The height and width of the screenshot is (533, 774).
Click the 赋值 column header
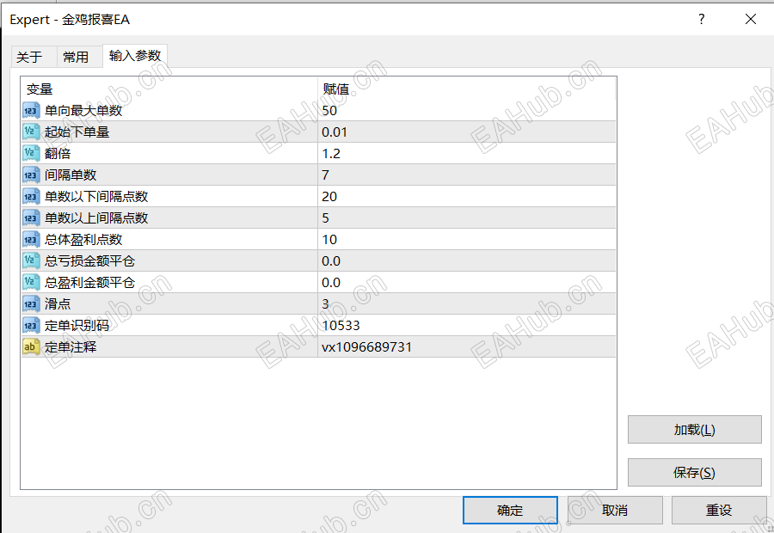pyautogui.click(x=467, y=89)
